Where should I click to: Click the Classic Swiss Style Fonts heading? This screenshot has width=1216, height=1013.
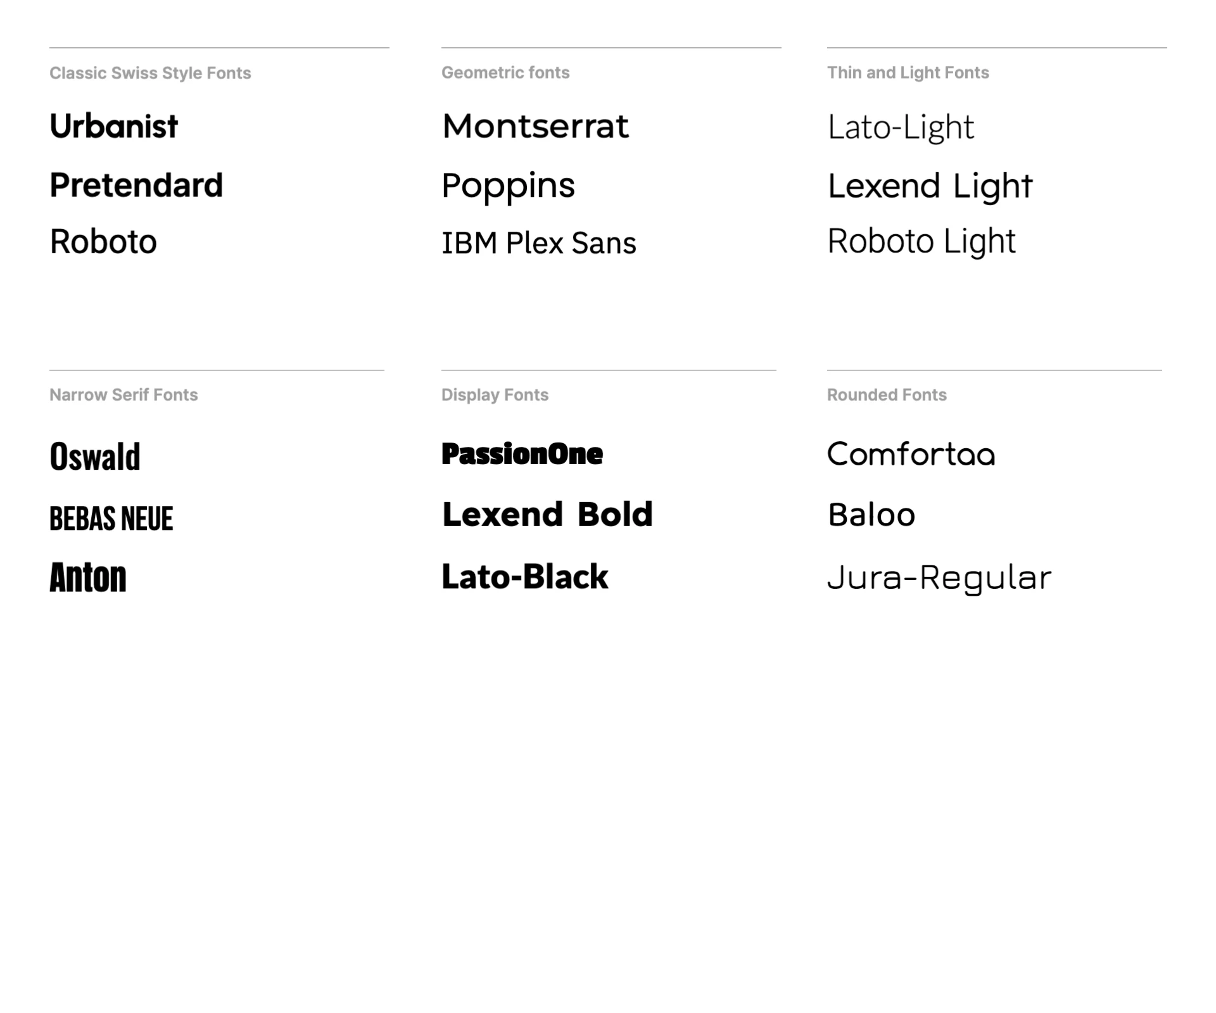(150, 73)
